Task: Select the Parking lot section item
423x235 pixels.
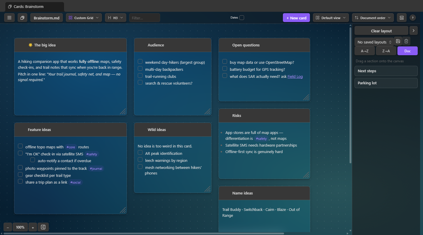Action: pos(386,83)
